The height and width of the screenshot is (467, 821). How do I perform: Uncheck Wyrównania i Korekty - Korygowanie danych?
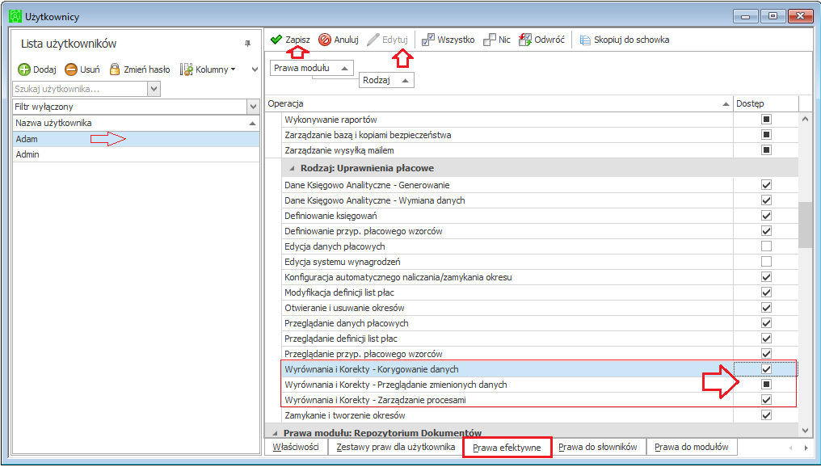click(766, 369)
